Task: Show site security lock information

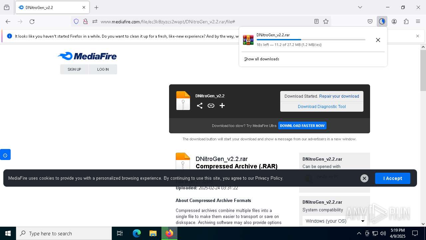Action: coord(86,21)
